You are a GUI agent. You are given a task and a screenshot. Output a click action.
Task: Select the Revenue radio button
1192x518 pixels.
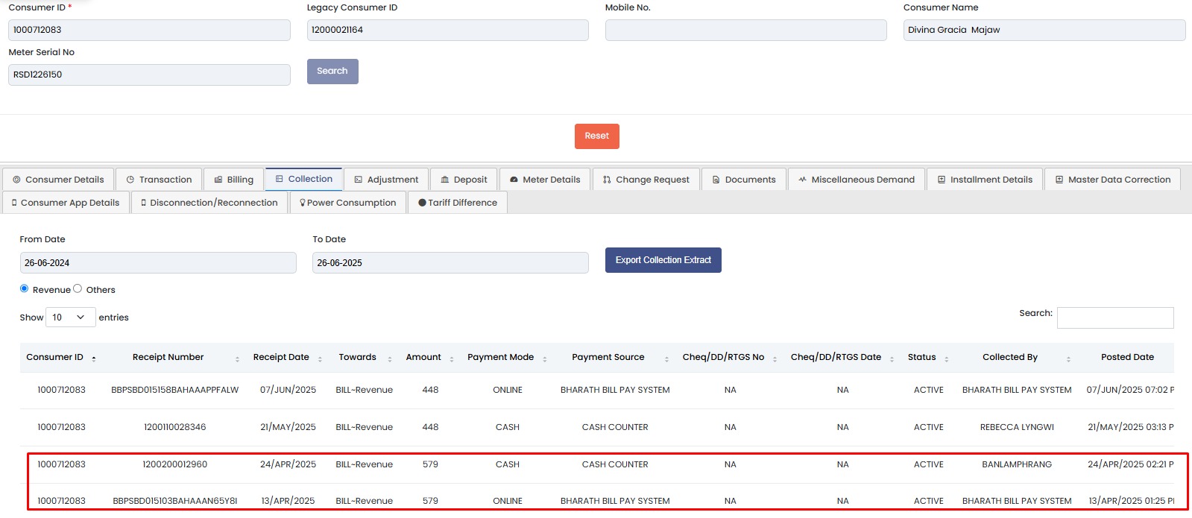[x=25, y=288]
